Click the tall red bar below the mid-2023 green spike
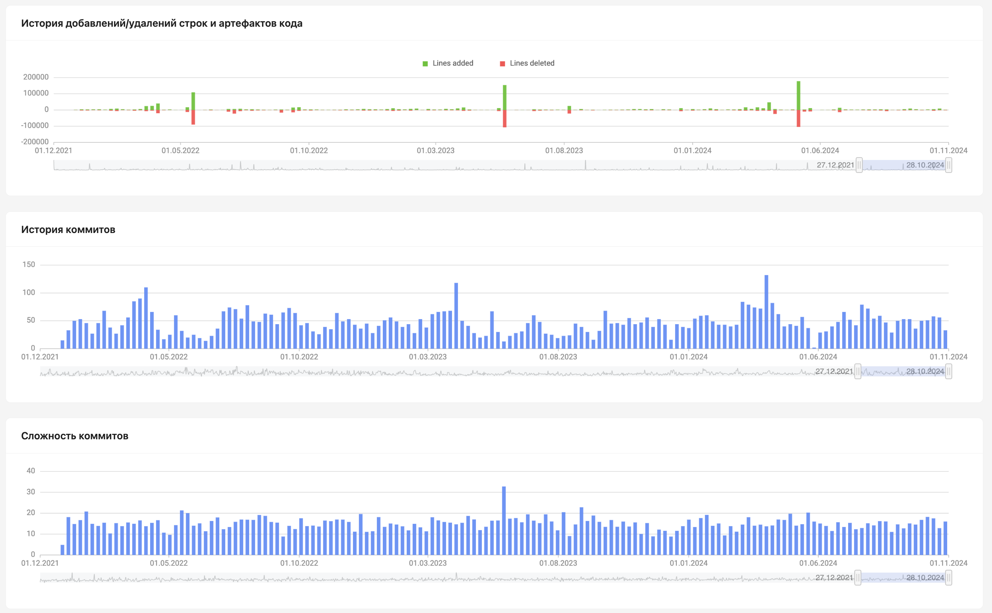Image resolution: width=992 pixels, height=613 pixels. [x=505, y=119]
